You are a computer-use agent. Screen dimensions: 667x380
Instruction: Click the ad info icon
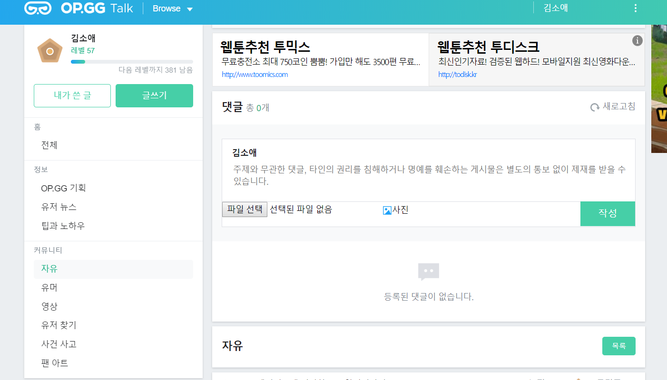point(638,41)
